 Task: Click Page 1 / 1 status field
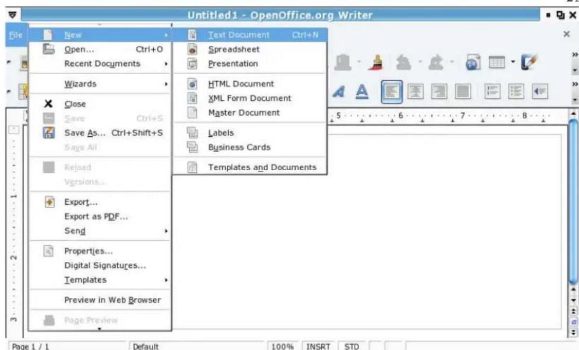67,346
